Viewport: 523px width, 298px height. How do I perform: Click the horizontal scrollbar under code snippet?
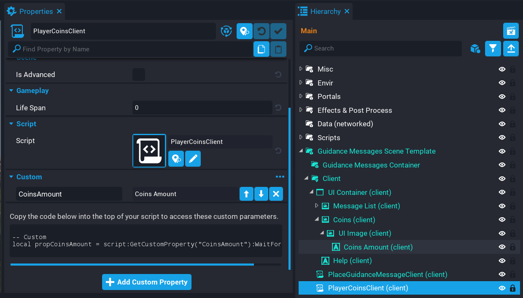(132, 265)
